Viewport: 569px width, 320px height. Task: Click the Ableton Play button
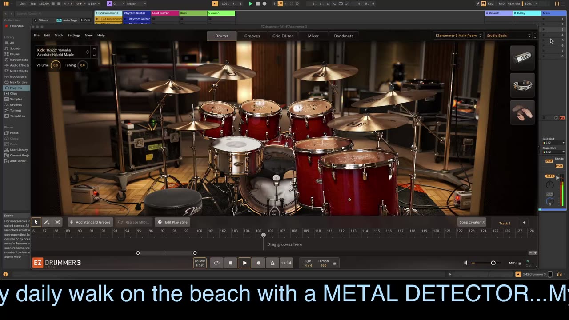251,4
